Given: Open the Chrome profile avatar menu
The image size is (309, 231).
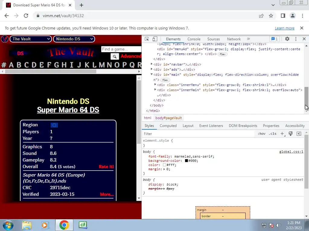Looking at the screenshot, I should click(x=293, y=16).
